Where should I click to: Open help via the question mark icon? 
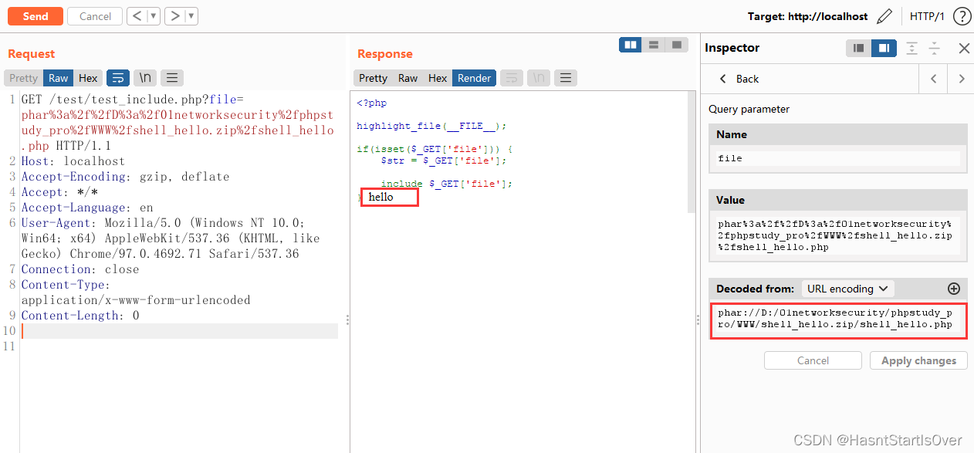coord(962,16)
